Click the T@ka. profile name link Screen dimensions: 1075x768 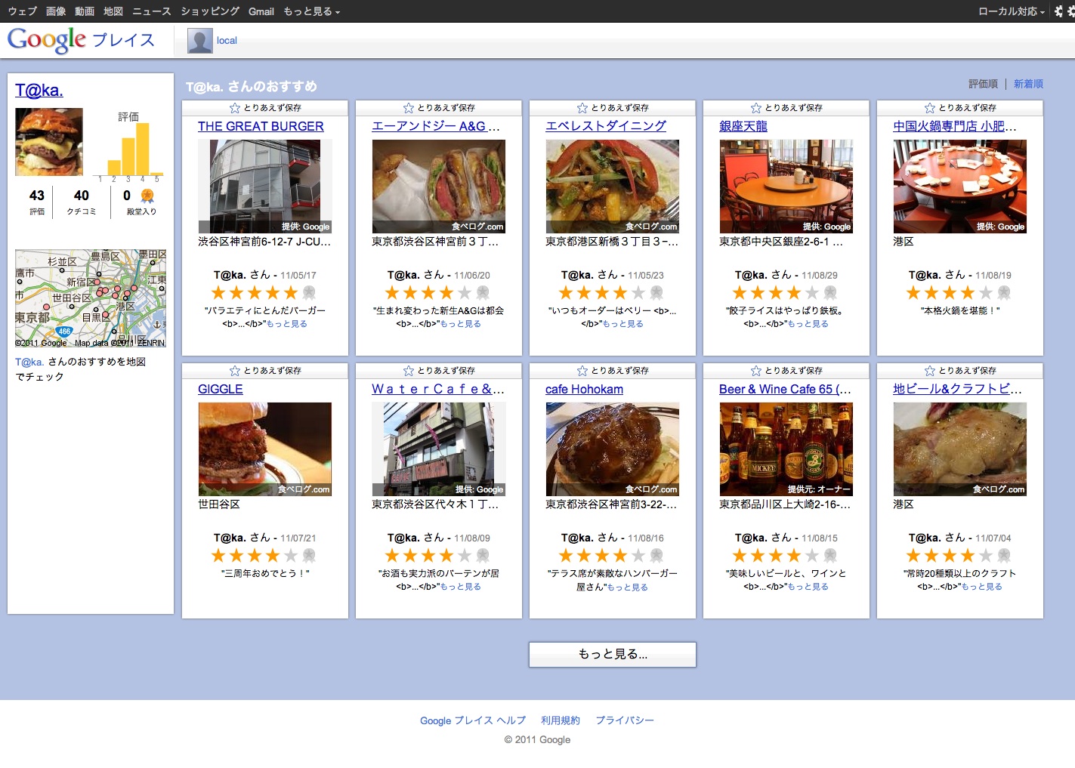pyautogui.click(x=39, y=91)
